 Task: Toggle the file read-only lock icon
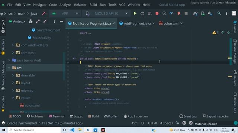click(177, 123)
